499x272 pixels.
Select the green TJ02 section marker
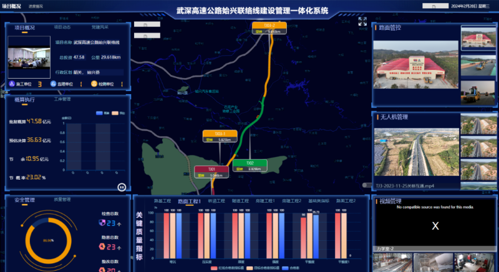(249, 163)
